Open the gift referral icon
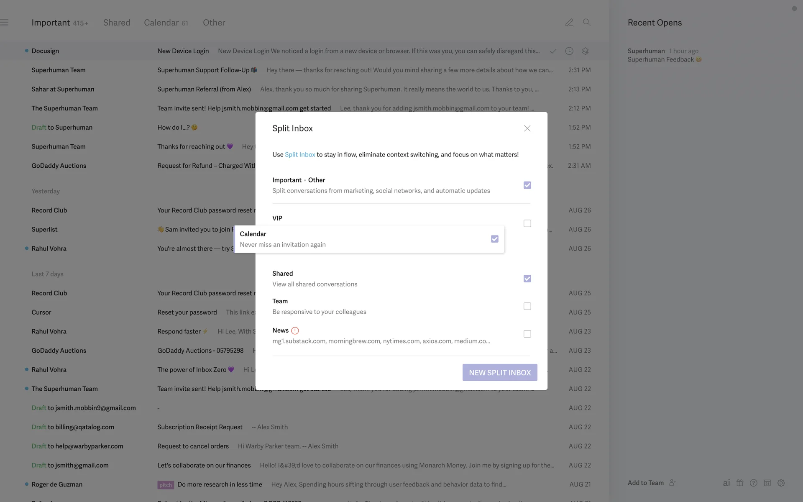This screenshot has width=803, height=502. point(740,483)
